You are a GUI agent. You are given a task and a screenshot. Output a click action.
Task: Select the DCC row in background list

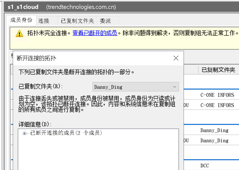point(204,166)
